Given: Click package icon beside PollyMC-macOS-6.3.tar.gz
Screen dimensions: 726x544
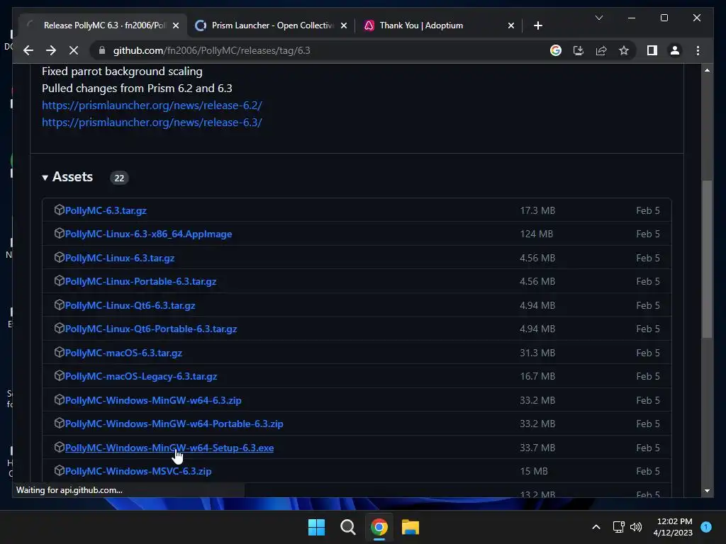Looking at the screenshot, I should (59, 352).
